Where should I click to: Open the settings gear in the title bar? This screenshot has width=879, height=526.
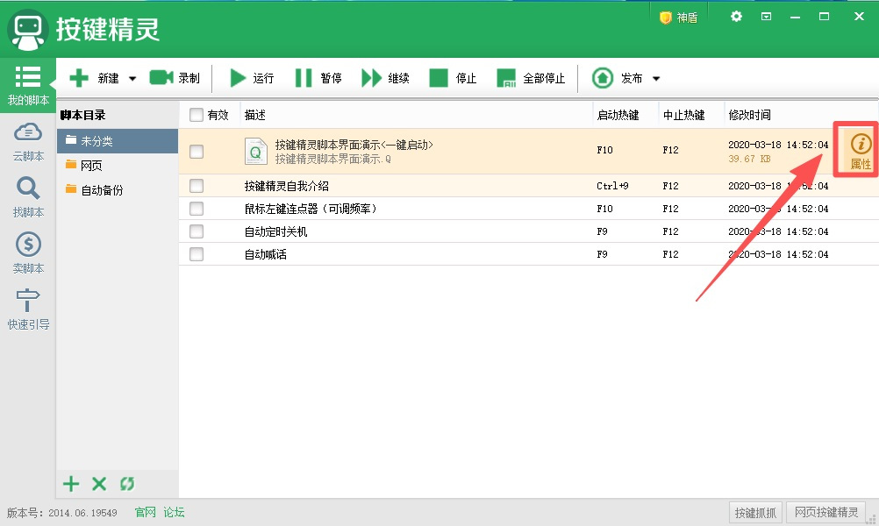(736, 16)
